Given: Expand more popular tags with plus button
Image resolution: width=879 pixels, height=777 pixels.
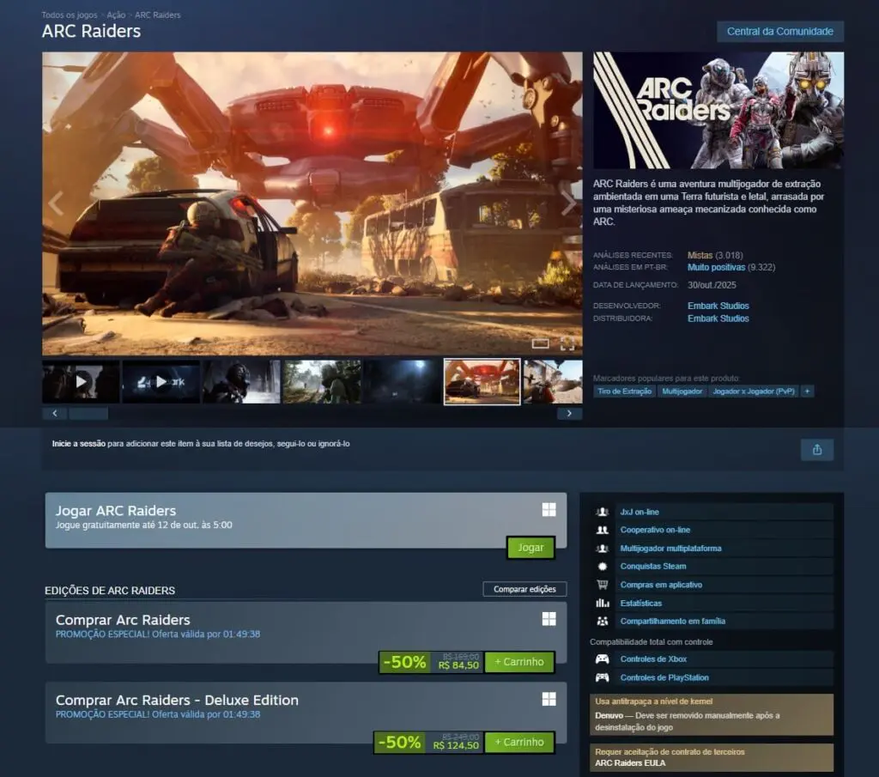Looking at the screenshot, I should [807, 392].
